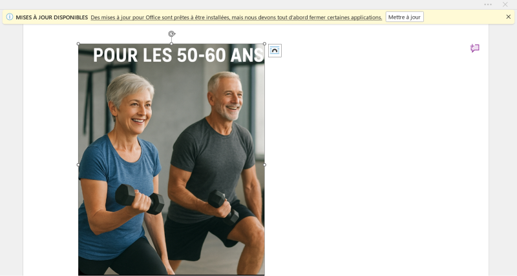The width and height of the screenshot is (517, 276).
Task: Select the left-middle sizing handle of picture
Action: (78, 164)
